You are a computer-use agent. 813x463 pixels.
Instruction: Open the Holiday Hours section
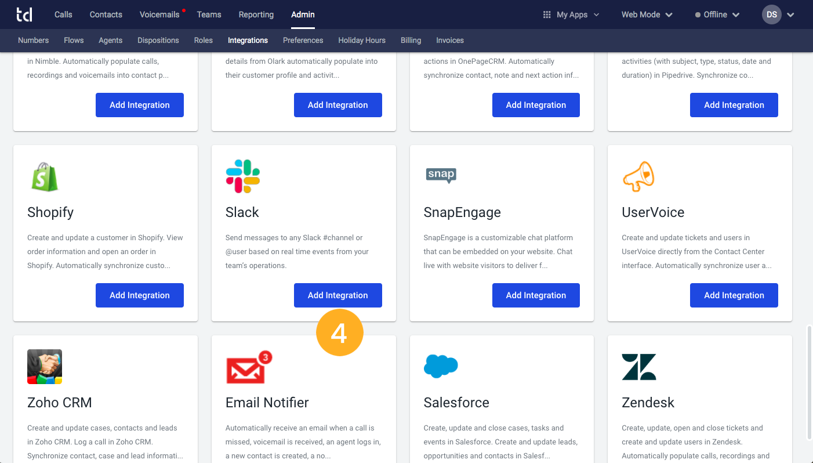362,41
